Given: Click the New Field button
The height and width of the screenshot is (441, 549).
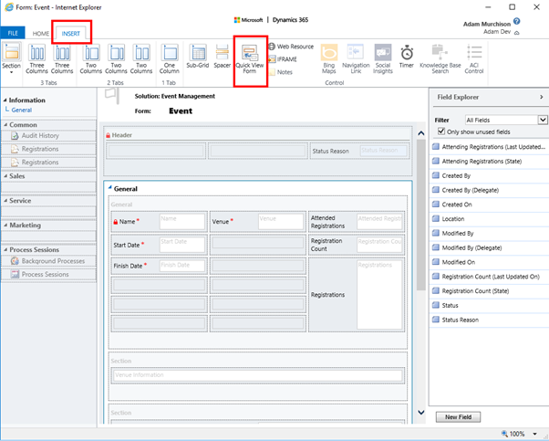Looking at the screenshot, I should coord(458,416).
